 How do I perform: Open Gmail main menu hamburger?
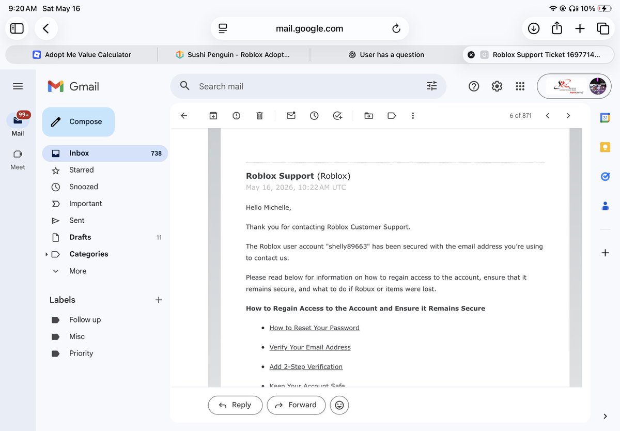pyautogui.click(x=18, y=86)
